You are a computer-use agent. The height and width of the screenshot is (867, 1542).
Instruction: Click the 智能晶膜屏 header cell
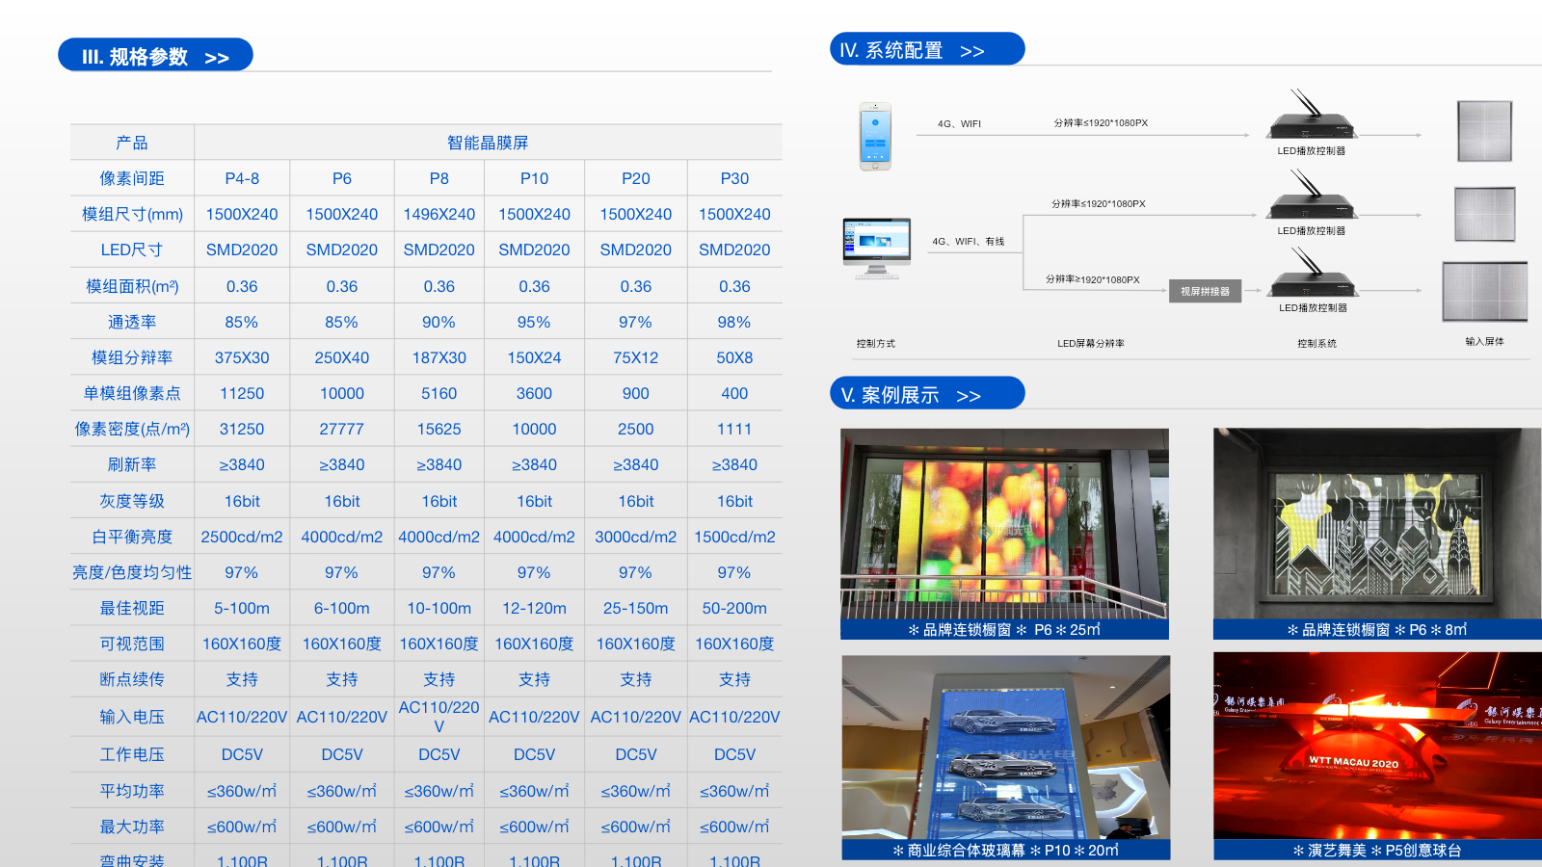tap(488, 143)
